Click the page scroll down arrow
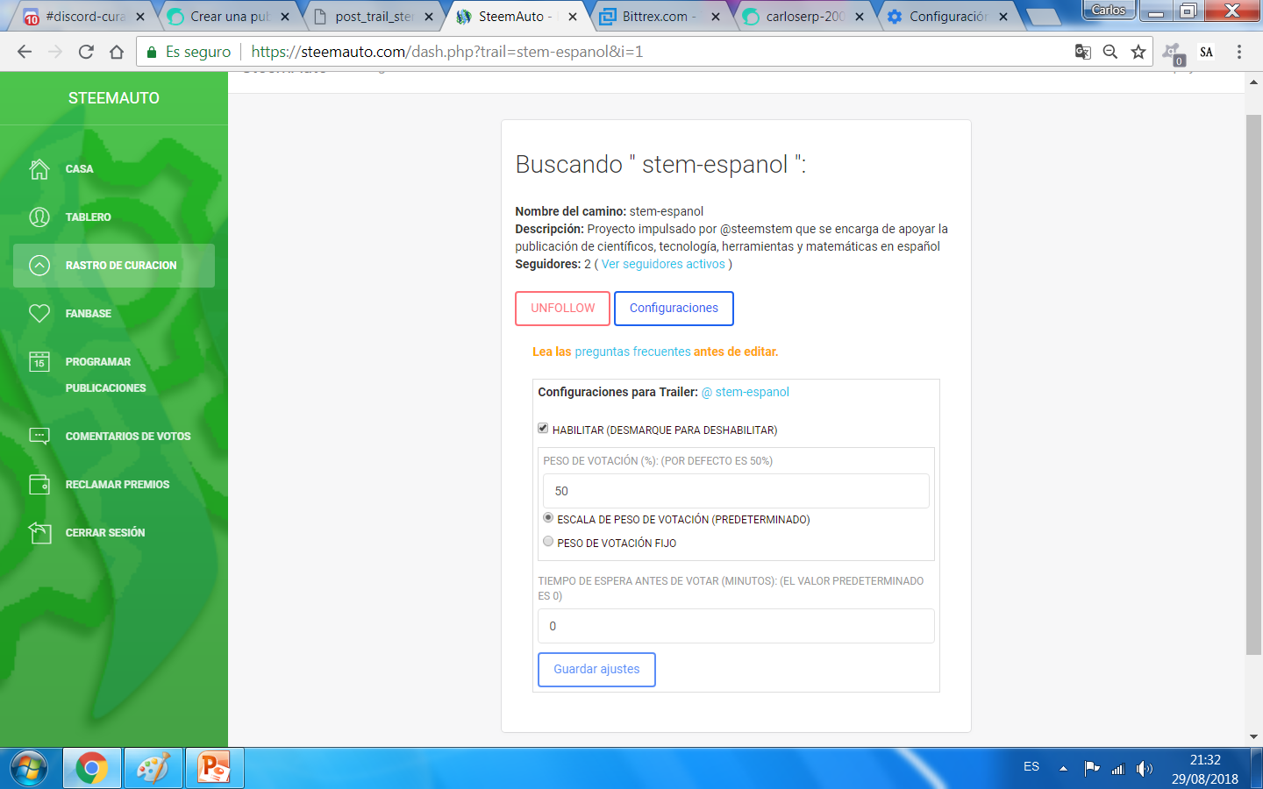 coord(1253,737)
